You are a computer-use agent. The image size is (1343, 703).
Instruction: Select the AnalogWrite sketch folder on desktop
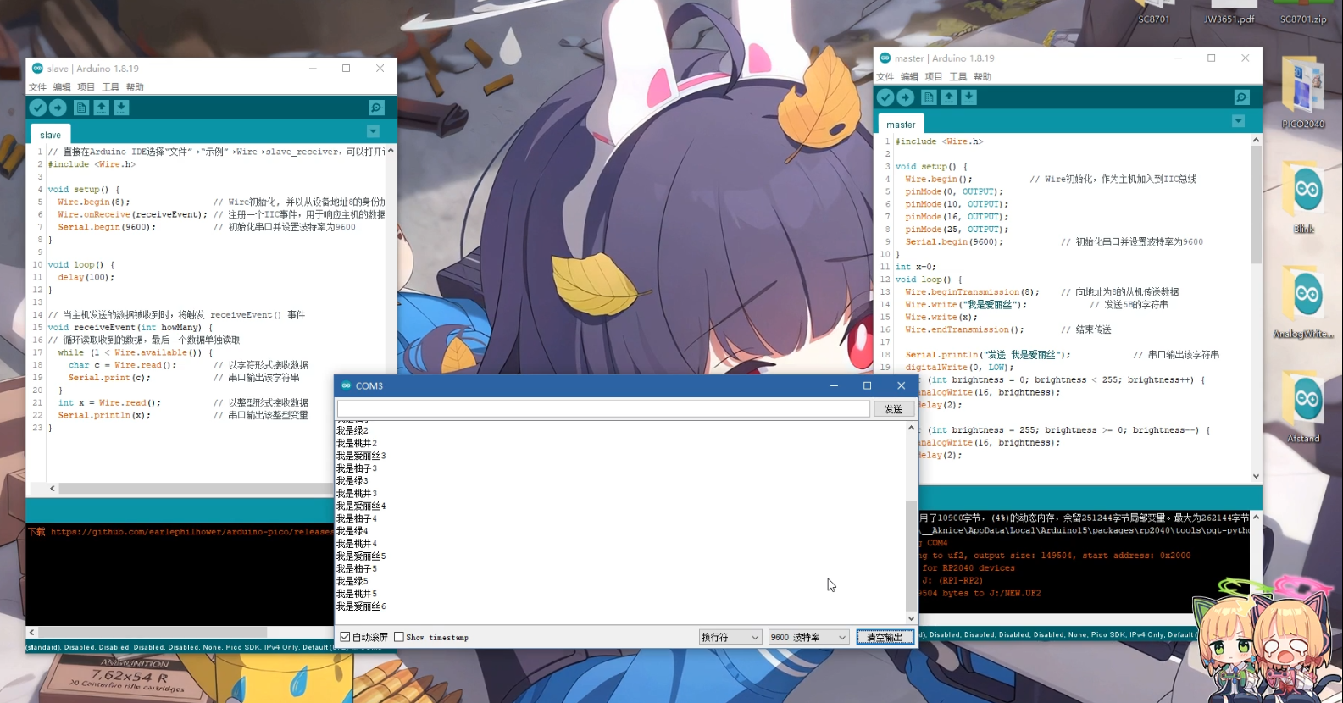(1304, 302)
